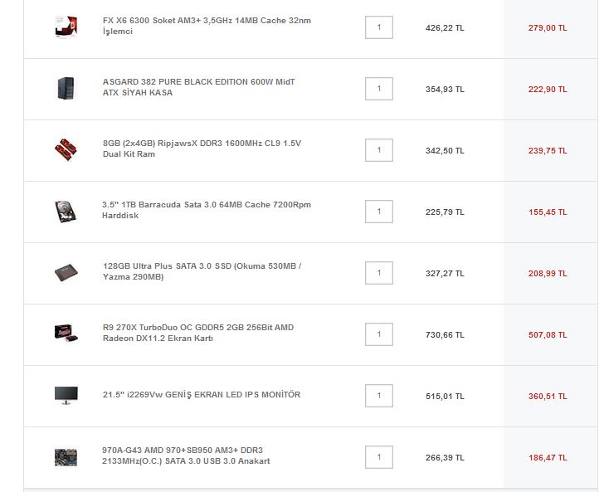599x492 pixels.
Task: Open the 1TB Barracuda Harddisk link
Action: click(207, 210)
